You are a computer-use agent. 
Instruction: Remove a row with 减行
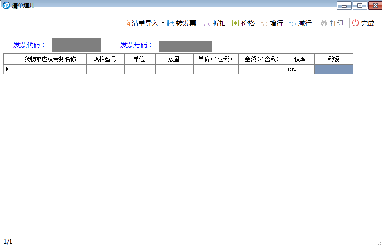[300, 23]
